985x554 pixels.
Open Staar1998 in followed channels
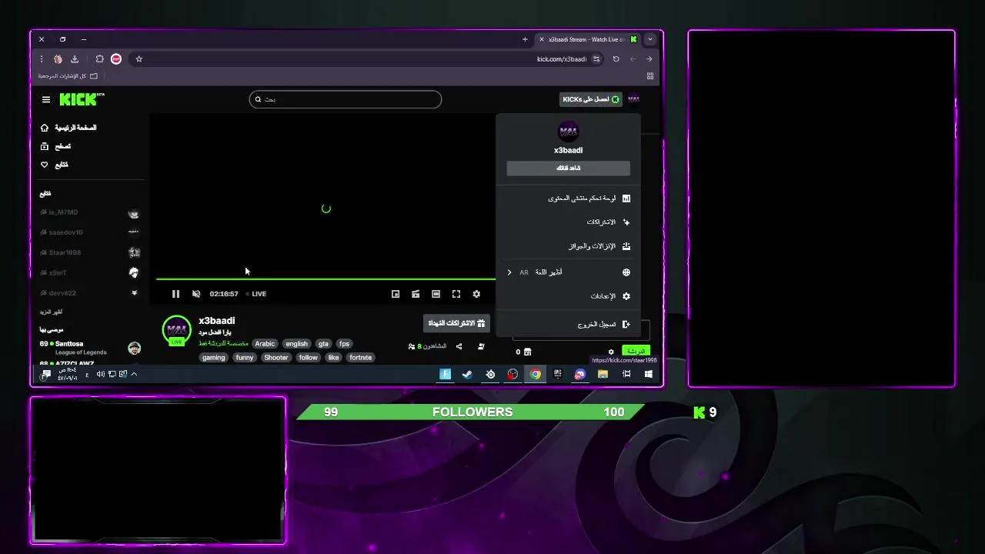tap(90, 252)
